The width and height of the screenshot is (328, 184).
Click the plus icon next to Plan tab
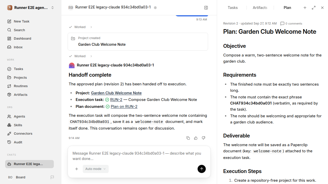coord(305,8)
